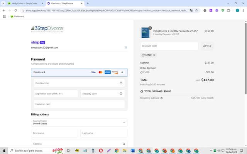Click the First name field
The image size is (247, 154).
pyautogui.click(x=54, y=133)
